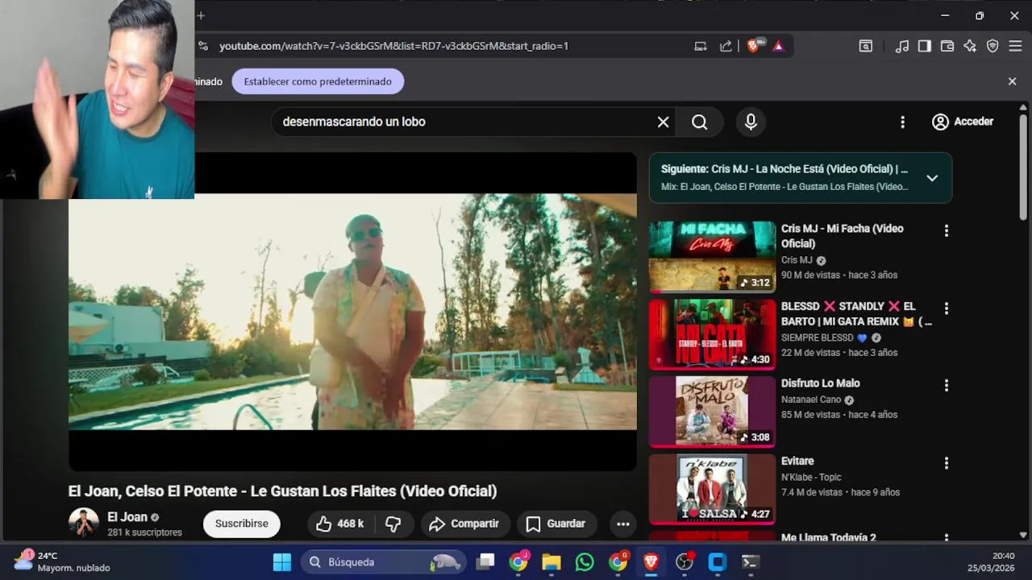The image size is (1032, 580).
Task: Open site information icon left of URL
Action: [203, 46]
